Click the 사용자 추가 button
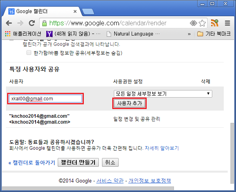236x192 pixels. (x=129, y=103)
